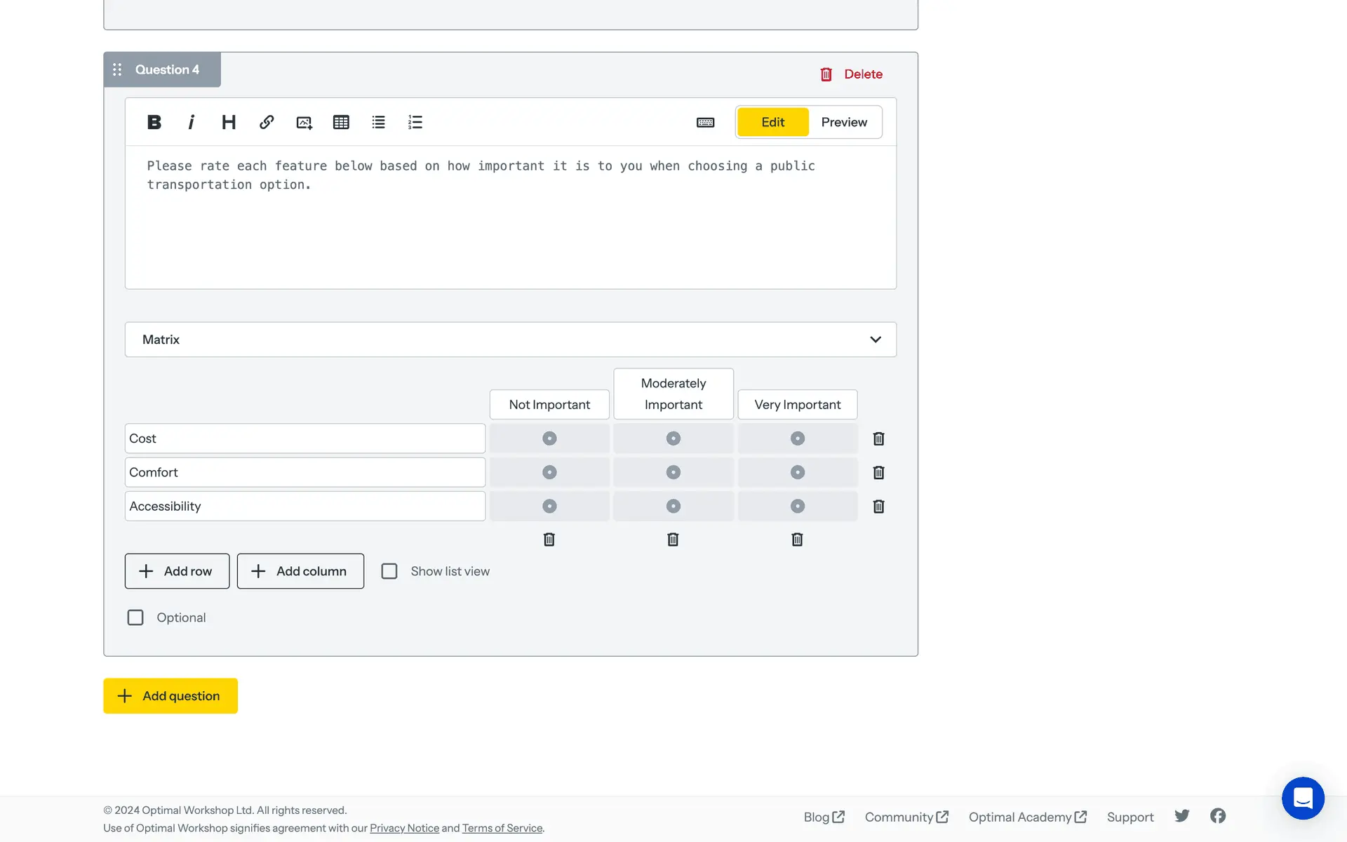Image resolution: width=1347 pixels, height=842 pixels.
Task: Delete the Comfort row
Action: (878, 472)
